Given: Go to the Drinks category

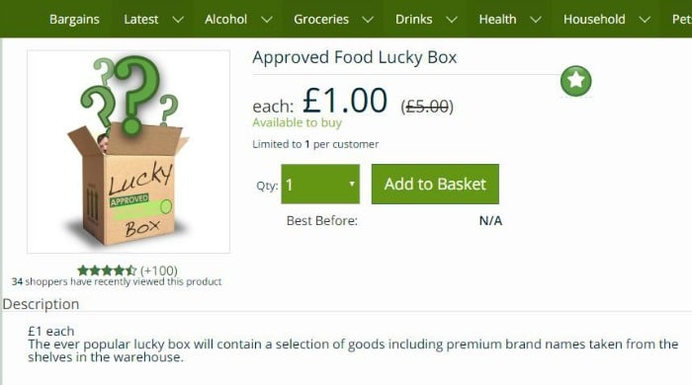Looking at the screenshot, I should [x=413, y=20].
